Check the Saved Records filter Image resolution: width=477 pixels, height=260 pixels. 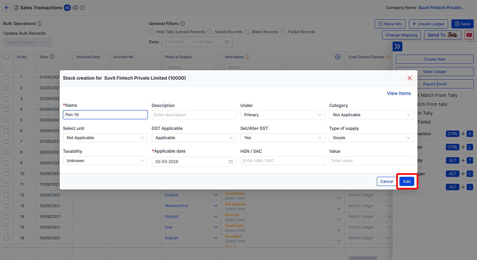click(x=210, y=32)
